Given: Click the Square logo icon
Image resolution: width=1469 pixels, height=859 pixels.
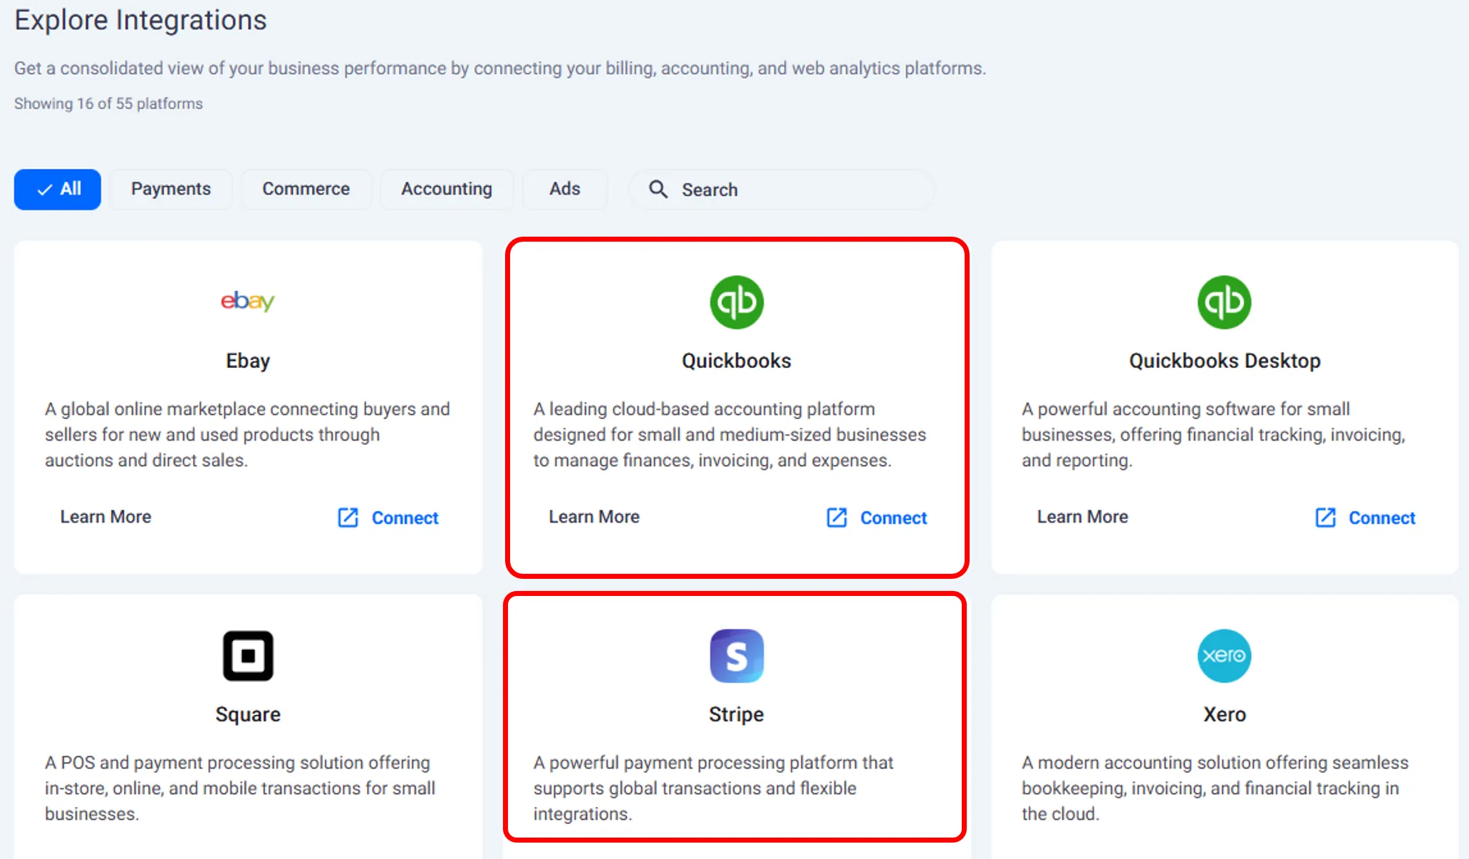Looking at the screenshot, I should pyautogui.click(x=247, y=656).
